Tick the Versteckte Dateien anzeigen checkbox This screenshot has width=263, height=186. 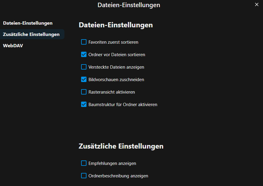point(84,67)
